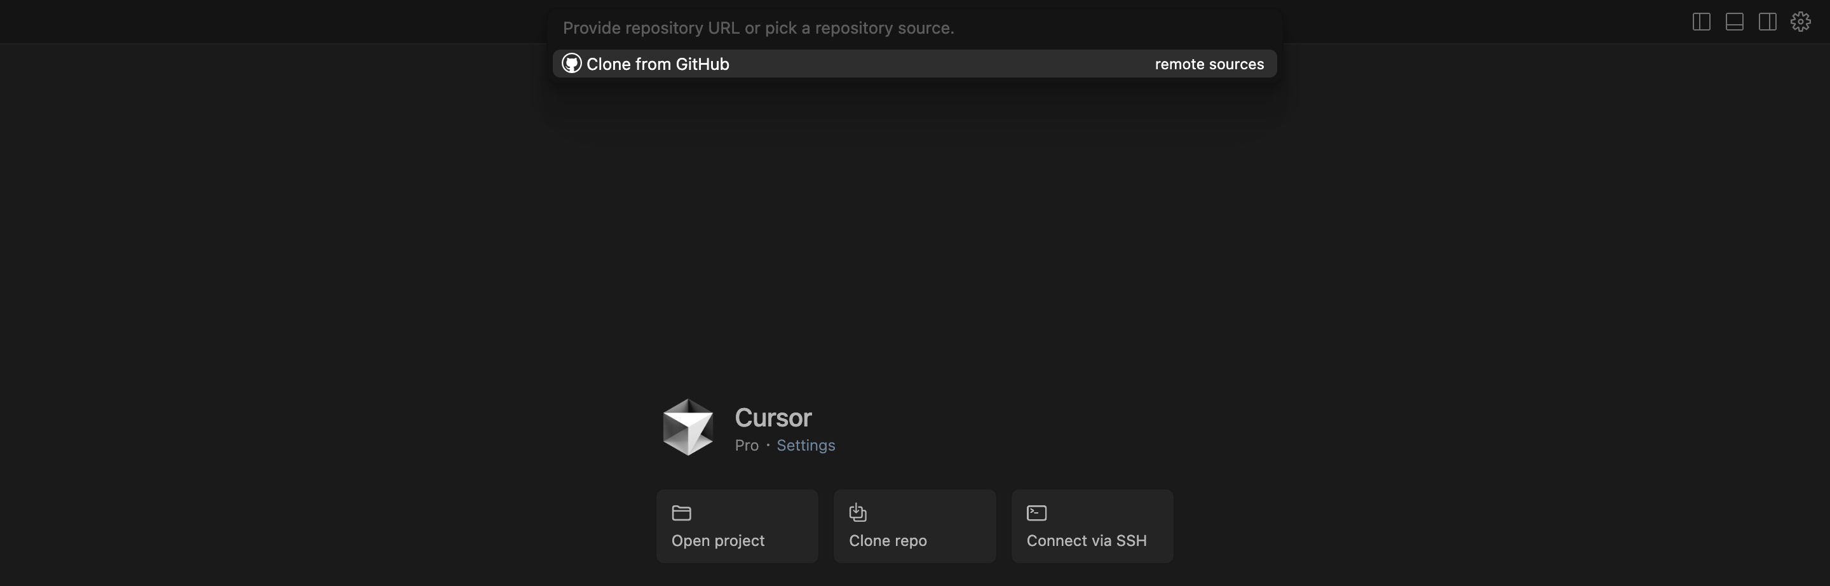The image size is (1830, 586).
Task: Click empty title bar left of prompt
Action: pos(270,22)
